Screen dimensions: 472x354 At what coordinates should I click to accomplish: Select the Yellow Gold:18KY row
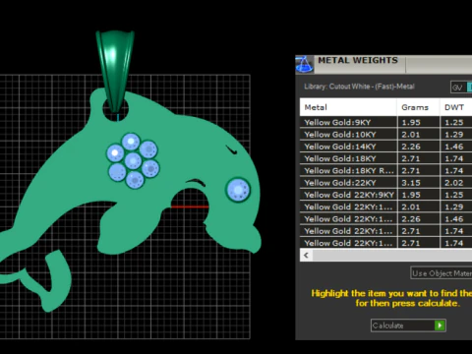pos(385,159)
